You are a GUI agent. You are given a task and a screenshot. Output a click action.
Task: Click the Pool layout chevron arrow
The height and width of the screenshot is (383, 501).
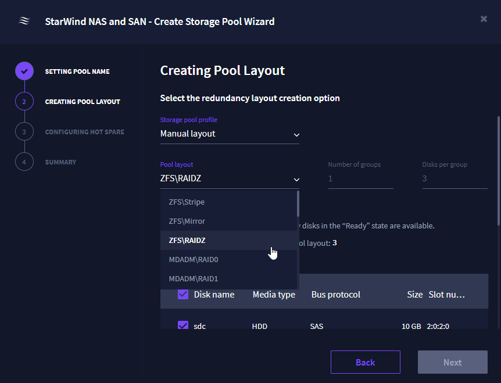(296, 180)
